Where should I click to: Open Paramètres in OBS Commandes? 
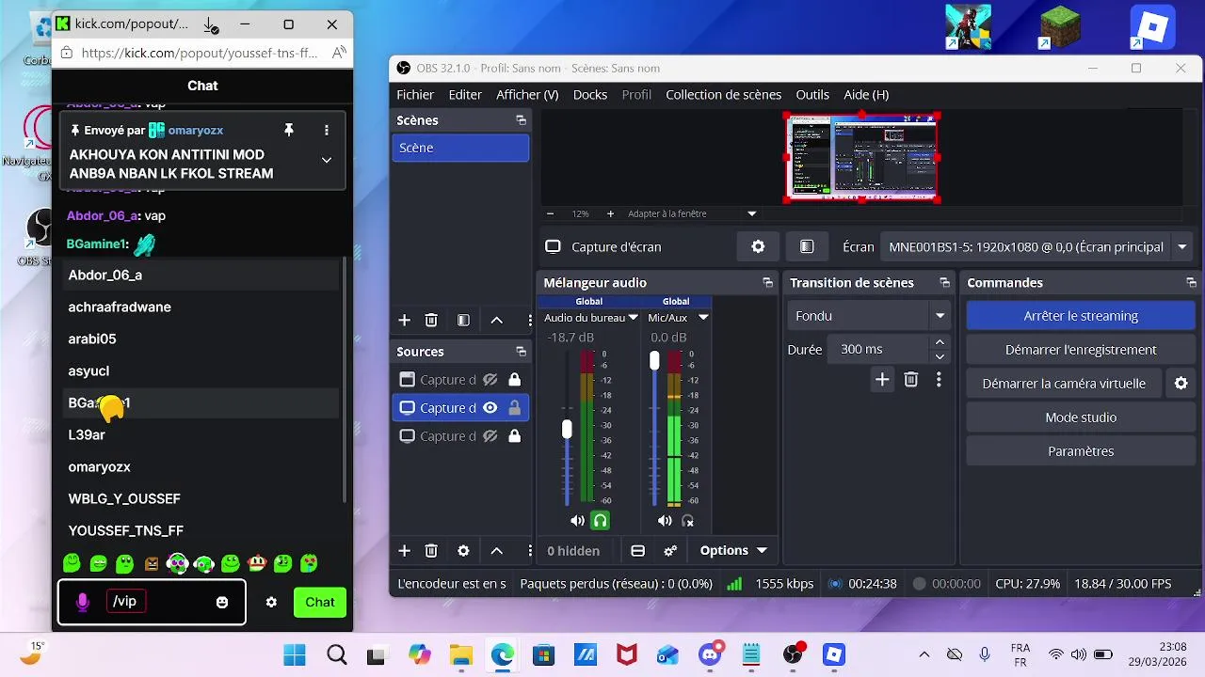[1081, 451]
